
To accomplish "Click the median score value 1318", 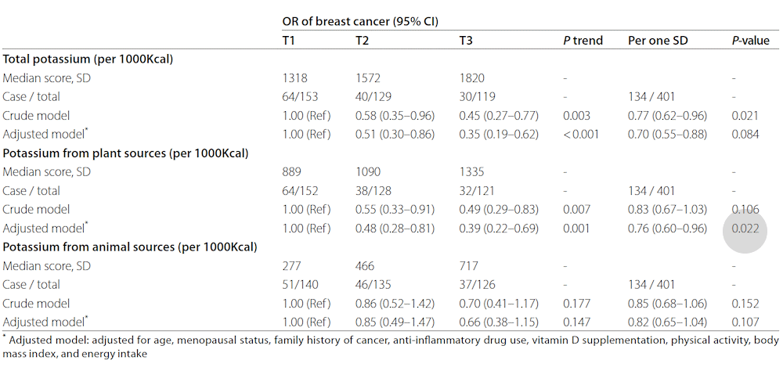I will 295,78.
